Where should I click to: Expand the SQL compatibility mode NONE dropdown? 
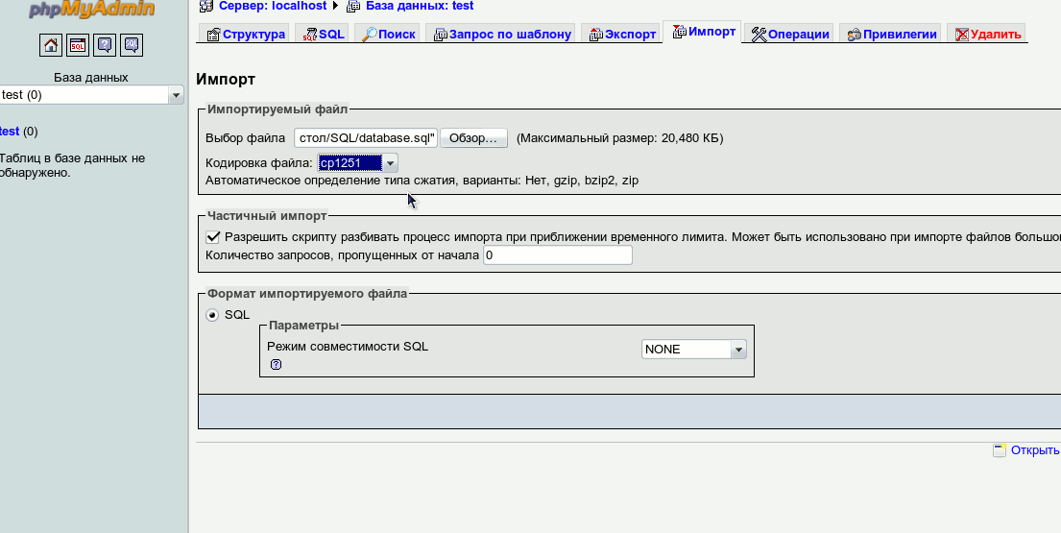click(x=693, y=350)
